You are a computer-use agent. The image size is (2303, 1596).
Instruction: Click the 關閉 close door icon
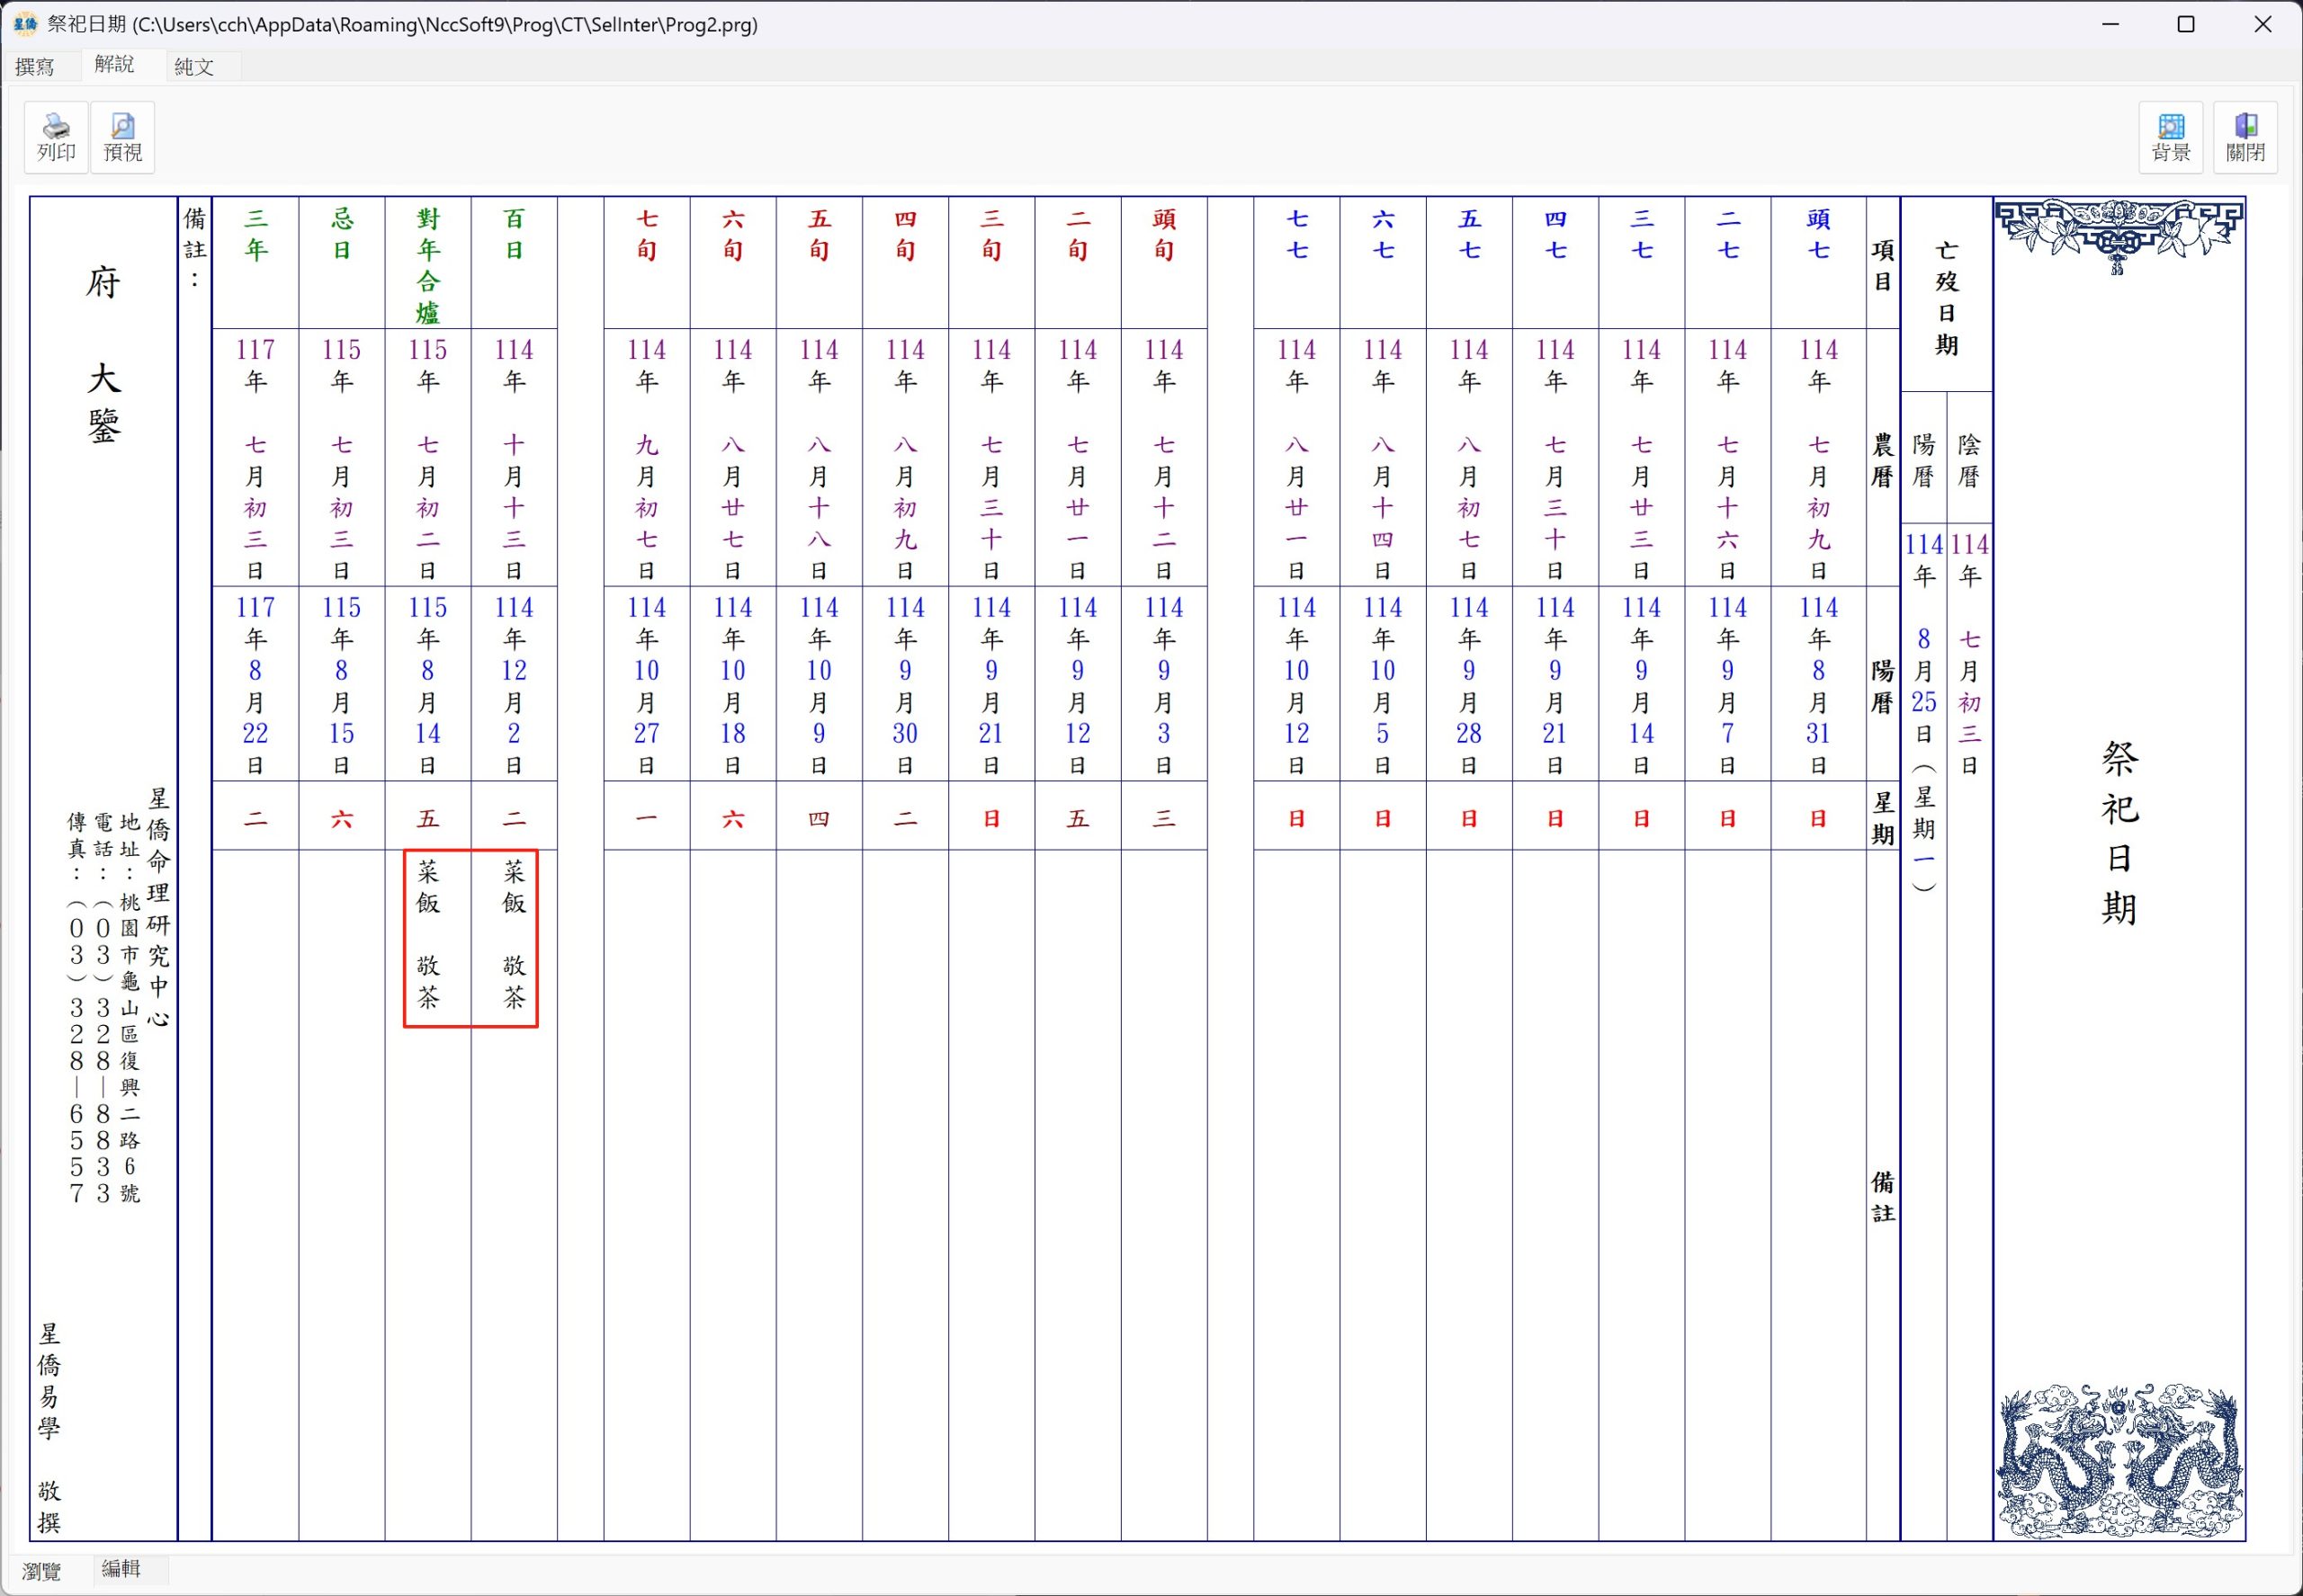(2245, 137)
